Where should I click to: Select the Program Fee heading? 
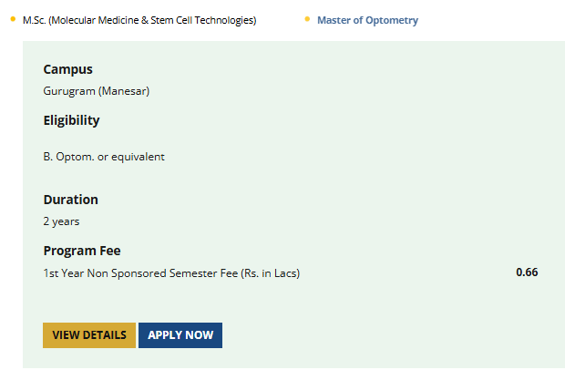click(x=82, y=251)
